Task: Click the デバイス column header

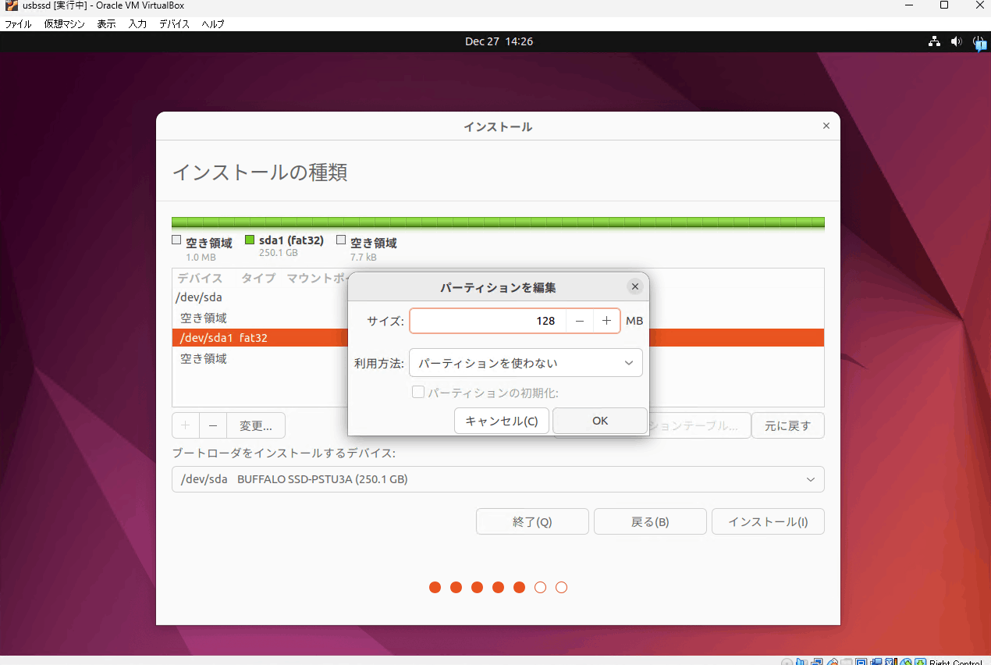Action: click(x=200, y=278)
